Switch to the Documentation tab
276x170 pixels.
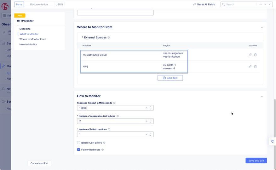(x=39, y=4)
